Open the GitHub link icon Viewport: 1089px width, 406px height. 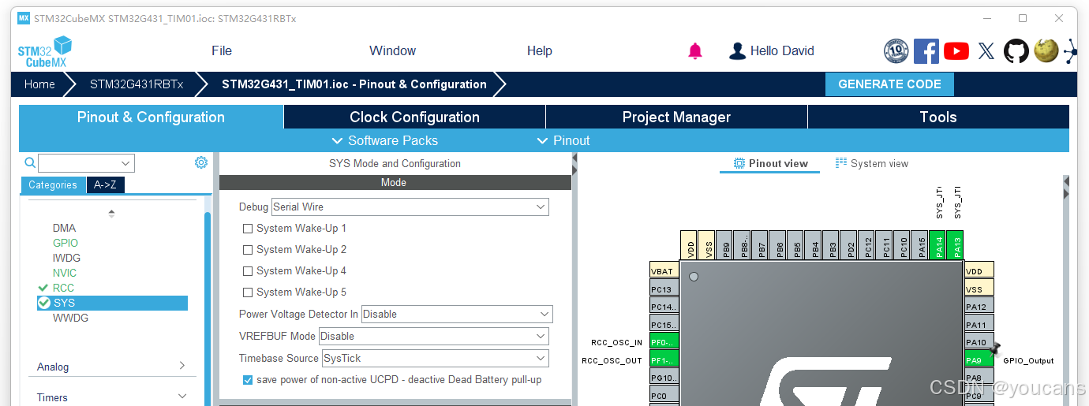click(1016, 51)
